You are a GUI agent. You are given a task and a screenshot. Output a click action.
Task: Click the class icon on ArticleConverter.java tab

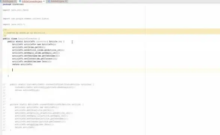point(20,1)
